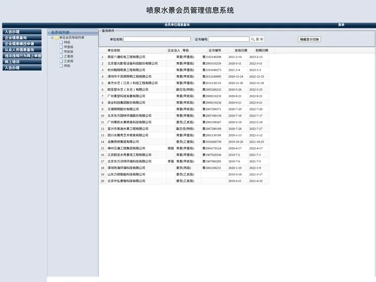Screen dimensions: 376x282
Task: Click the 登录 link in header bar
Action: [341, 25]
